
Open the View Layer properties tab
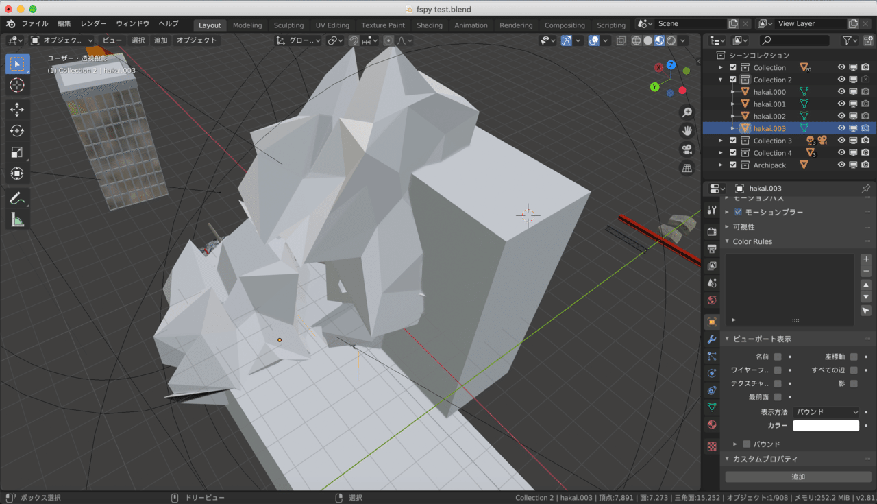tap(712, 265)
